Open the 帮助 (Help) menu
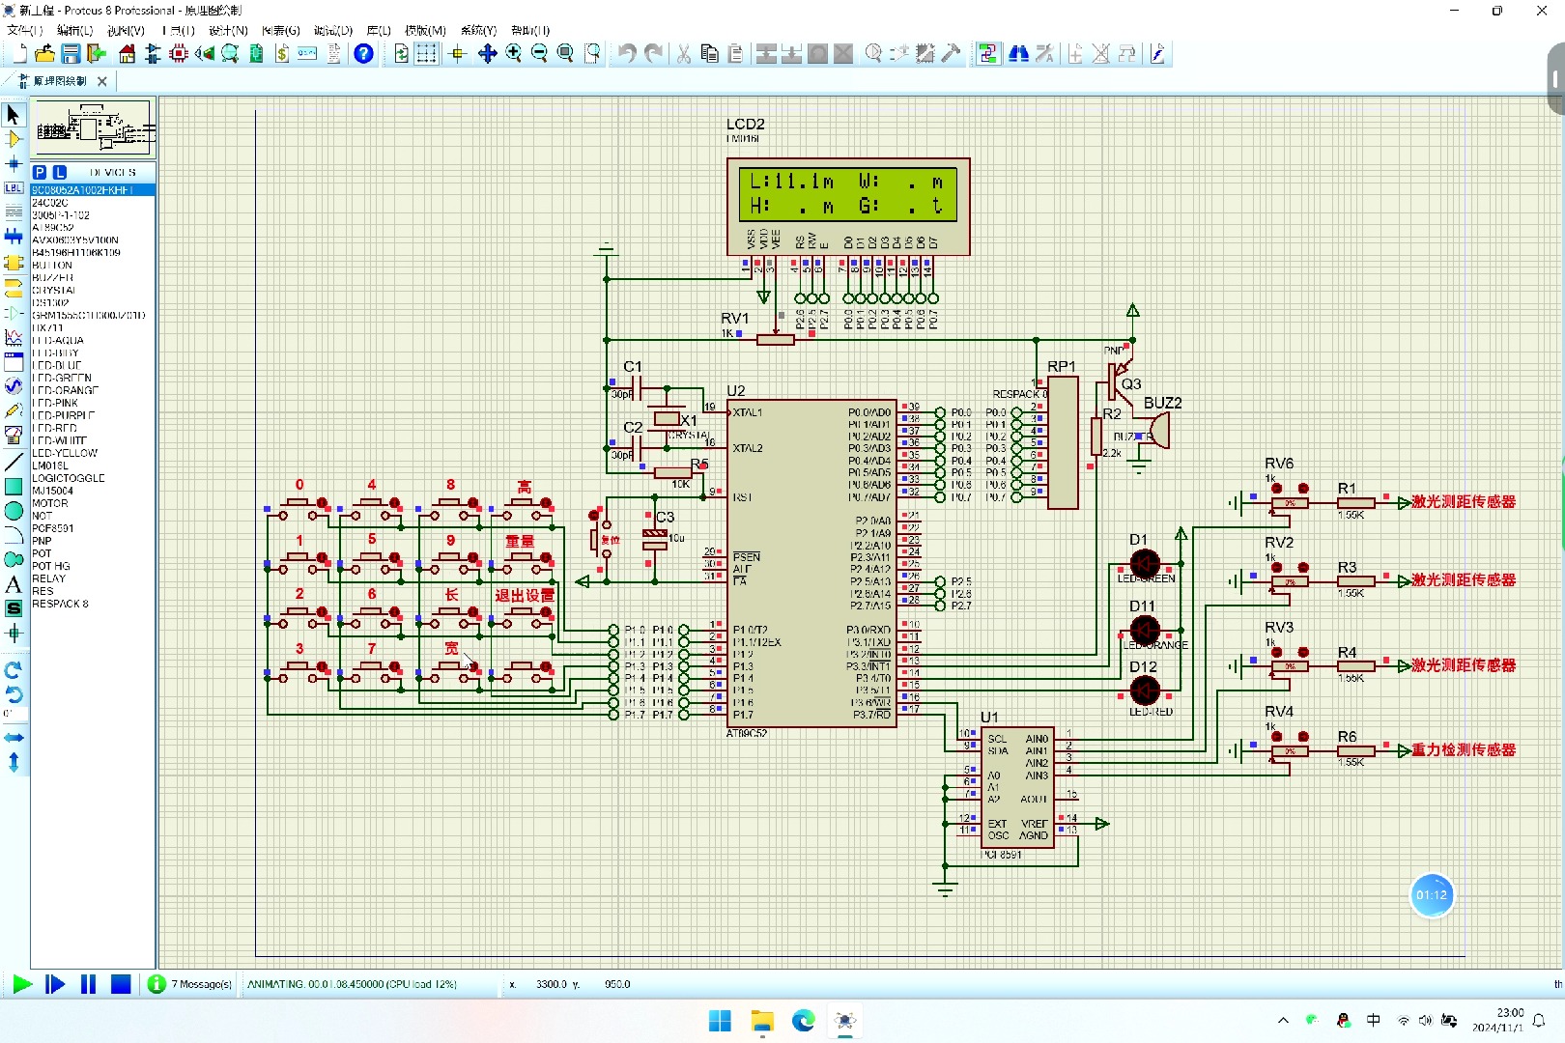 pos(530,31)
